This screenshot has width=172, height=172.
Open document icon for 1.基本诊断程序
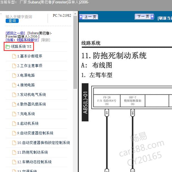[14, 56]
